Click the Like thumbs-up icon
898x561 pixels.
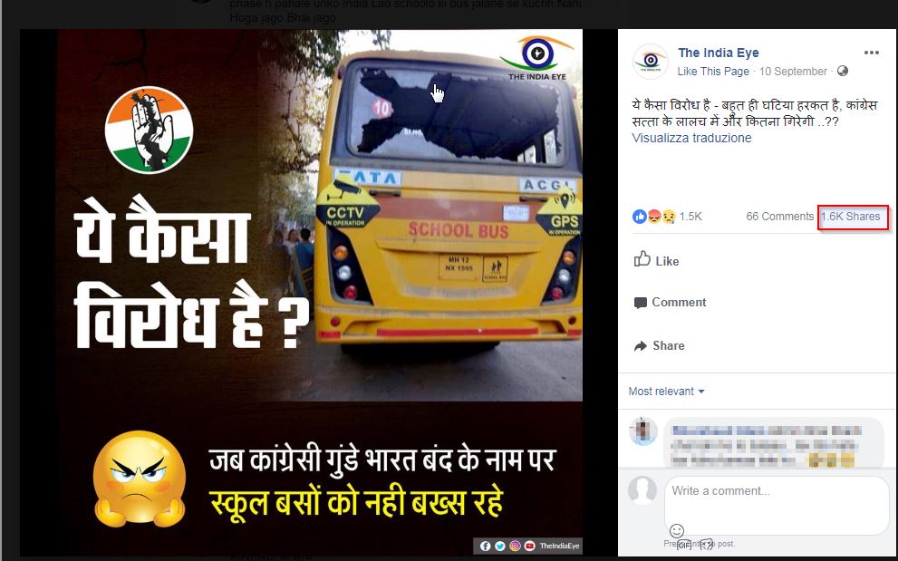click(642, 259)
